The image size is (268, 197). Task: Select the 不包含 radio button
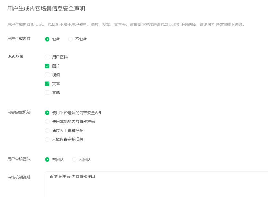pos(70,39)
